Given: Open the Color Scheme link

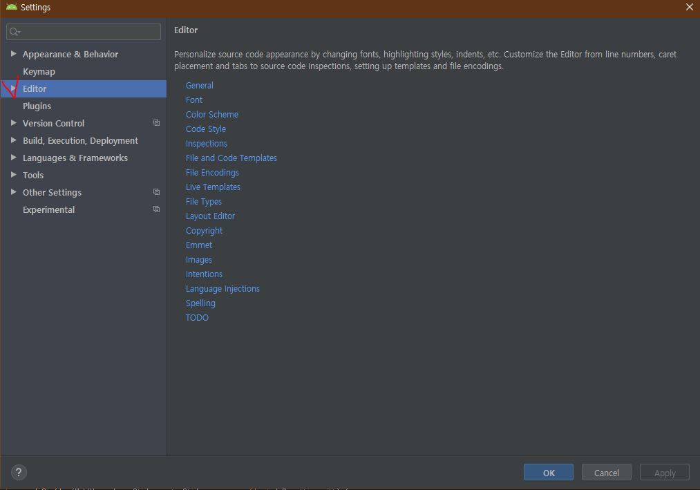Looking at the screenshot, I should pyautogui.click(x=212, y=114).
